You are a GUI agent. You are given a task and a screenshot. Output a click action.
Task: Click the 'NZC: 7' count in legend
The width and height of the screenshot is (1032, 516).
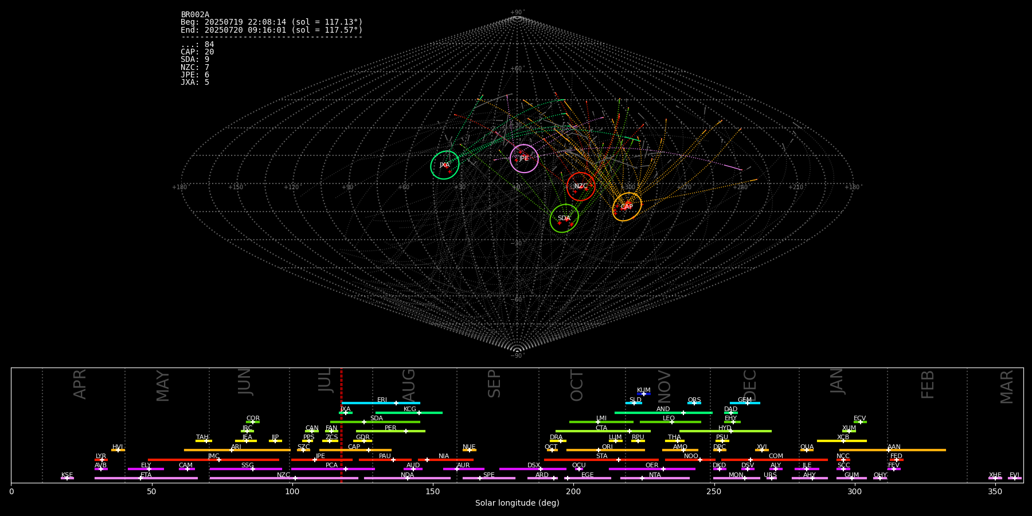tap(195, 68)
